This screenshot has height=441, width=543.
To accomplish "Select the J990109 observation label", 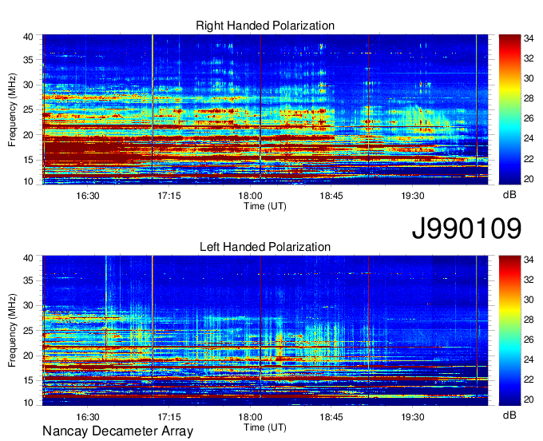I will tap(466, 228).
